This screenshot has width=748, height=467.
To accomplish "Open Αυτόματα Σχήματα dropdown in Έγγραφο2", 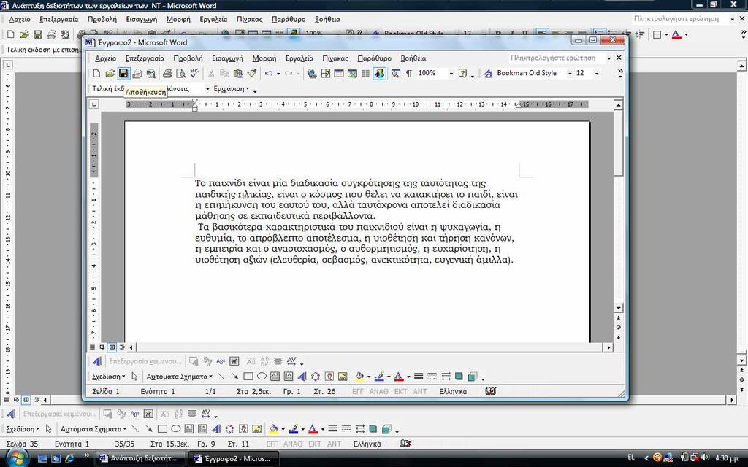I will tap(180, 377).
